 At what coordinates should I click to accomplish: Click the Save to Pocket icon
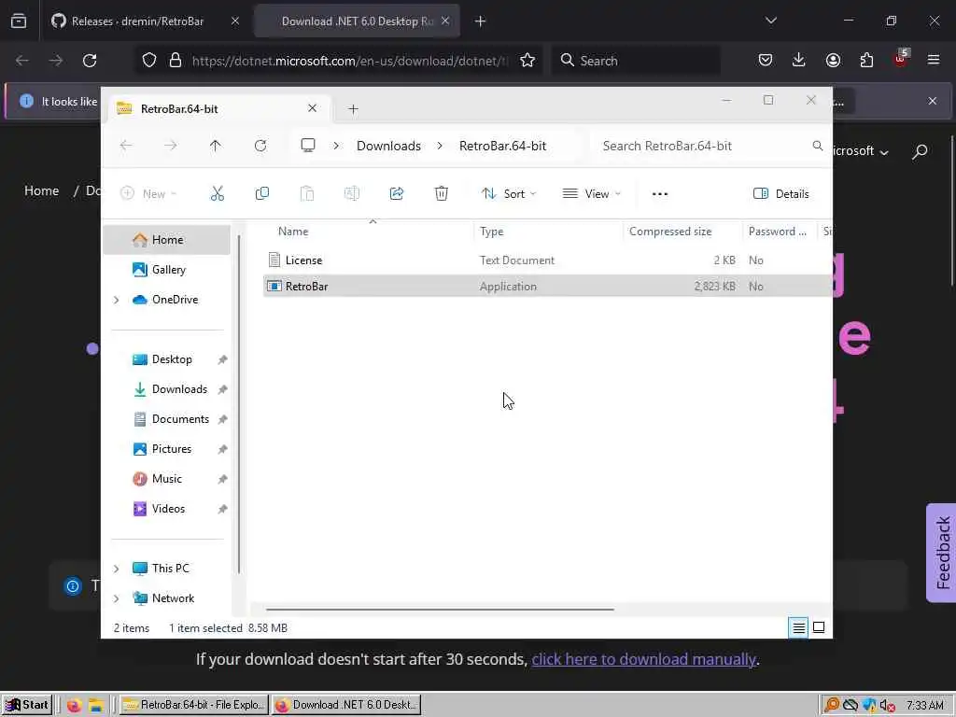pos(766,60)
